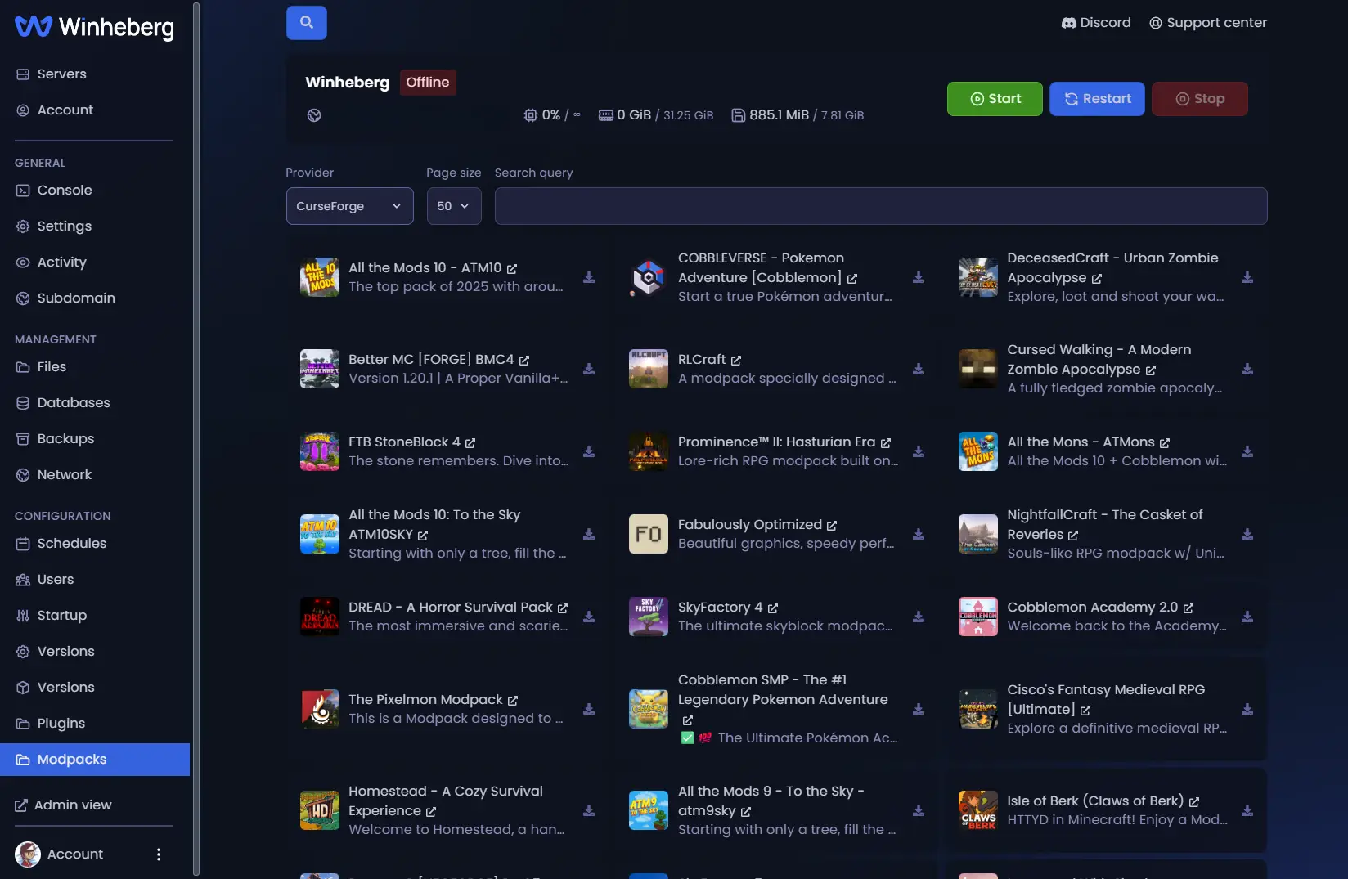Click into the Search query field
1348x879 pixels.
[x=881, y=206]
